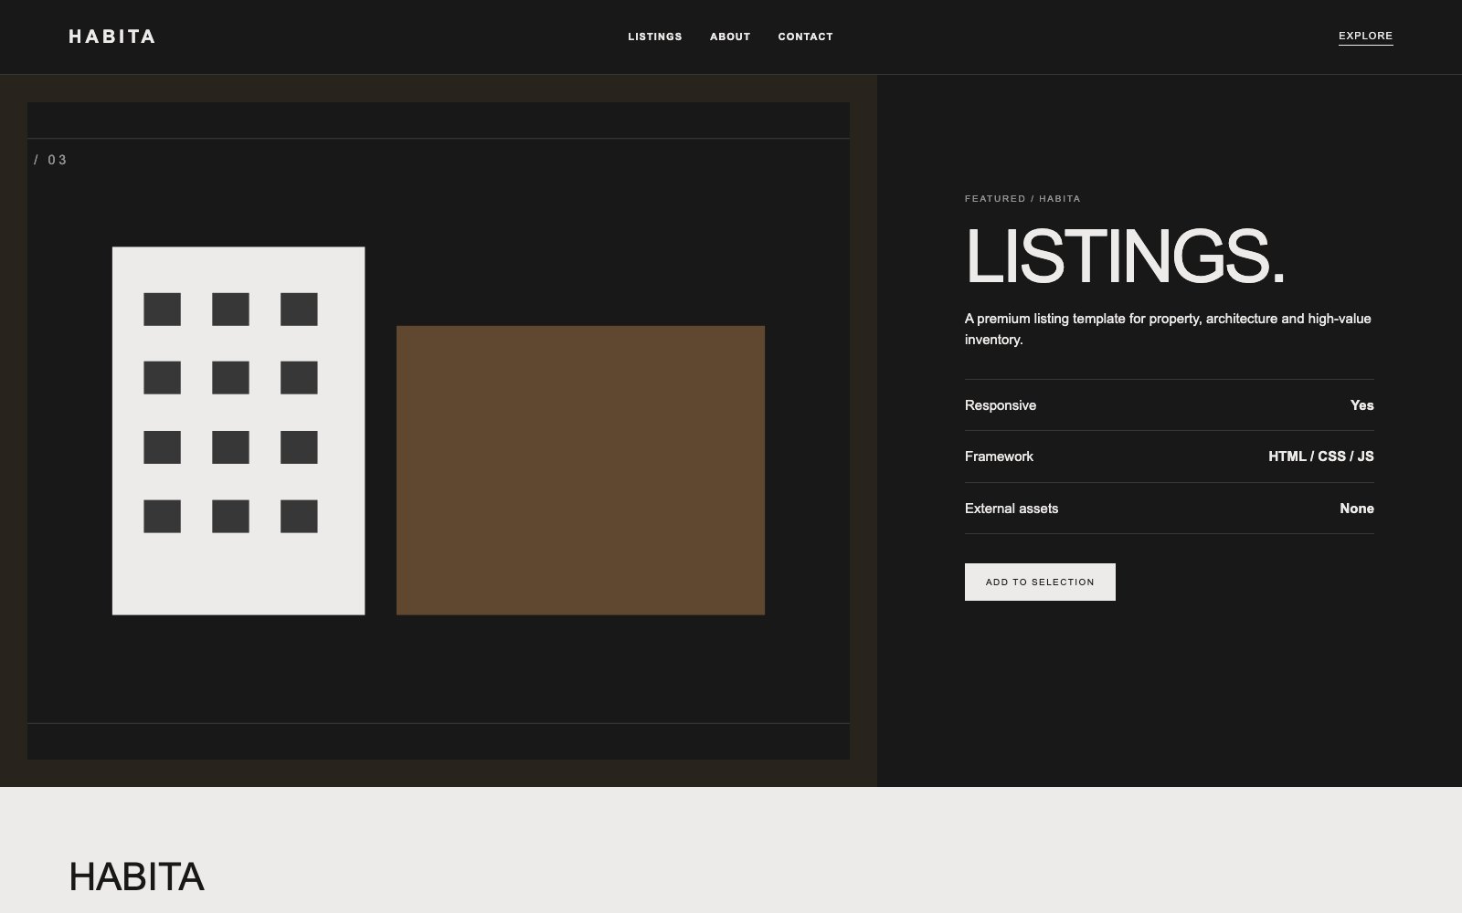Click the brown rectangle artwork
This screenshot has height=913, width=1462.
click(x=580, y=470)
